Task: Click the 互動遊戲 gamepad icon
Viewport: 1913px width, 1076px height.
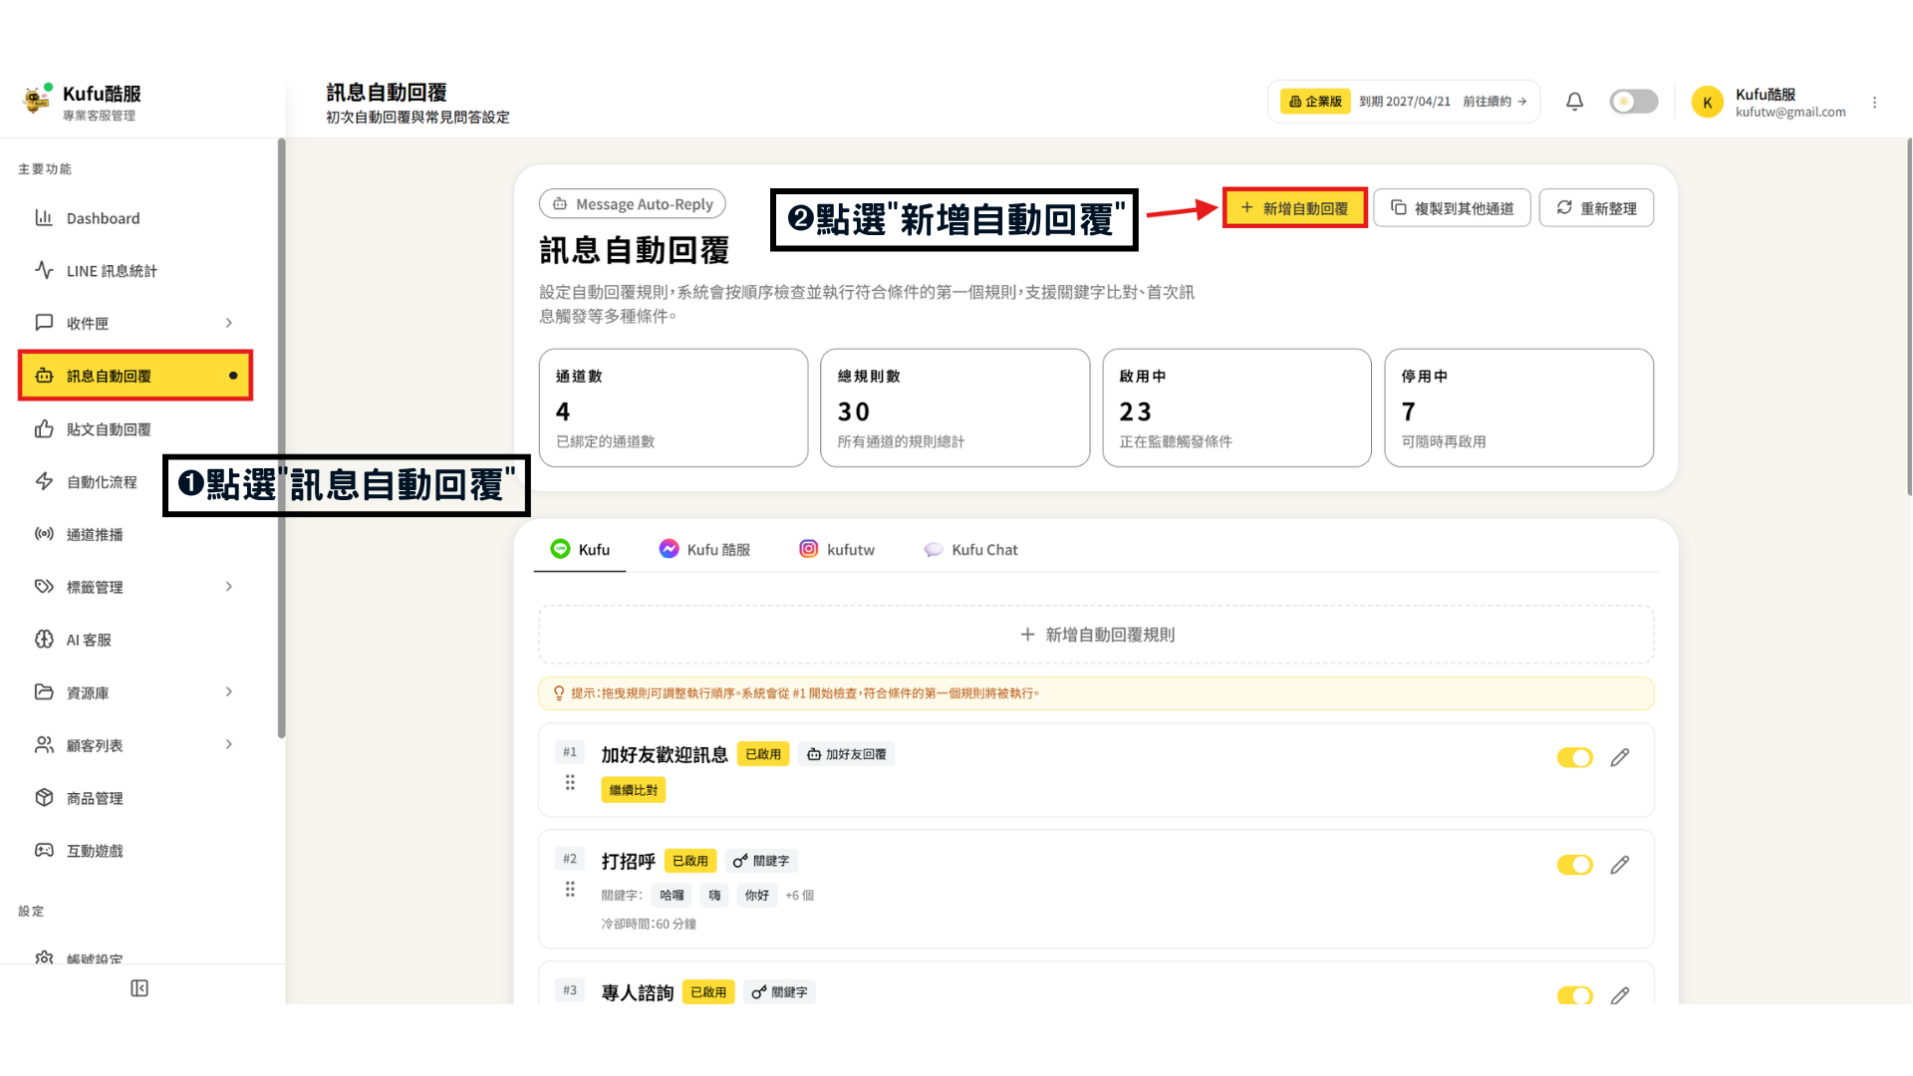Action: click(x=44, y=851)
